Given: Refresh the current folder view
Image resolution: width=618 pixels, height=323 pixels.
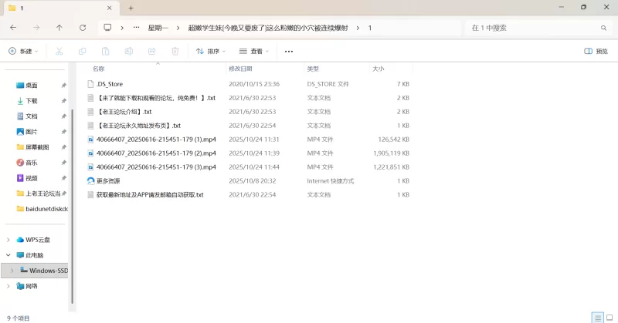Looking at the screenshot, I should coord(83,28).
